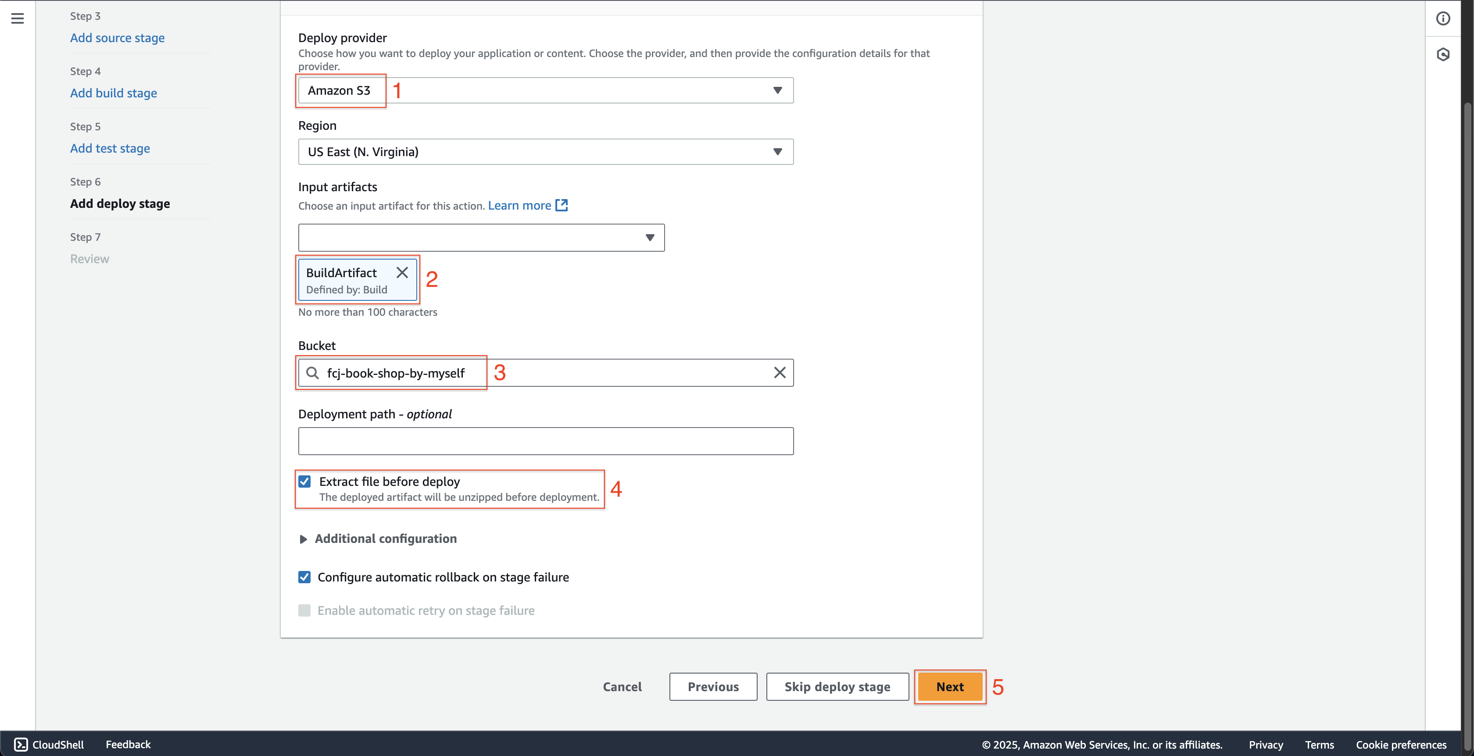
Task: Remove the BuildArtifact input artifact
Action: click(x=402, y=272)
